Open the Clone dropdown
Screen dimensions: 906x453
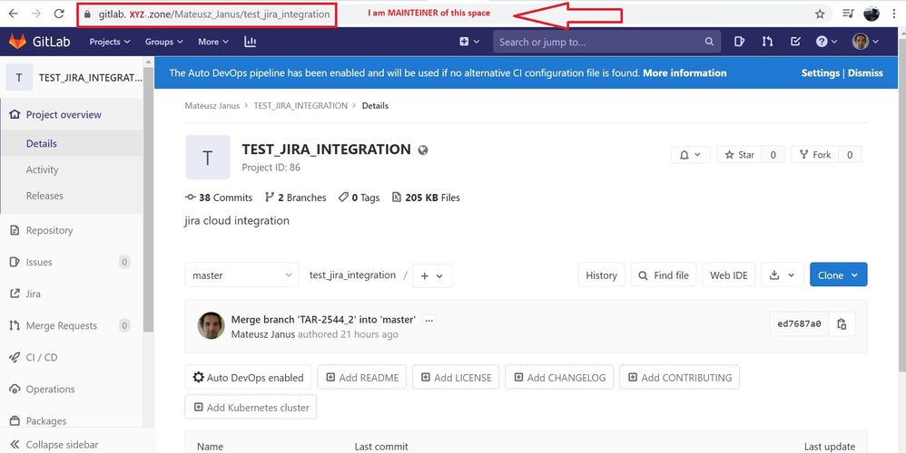point(839,275)
